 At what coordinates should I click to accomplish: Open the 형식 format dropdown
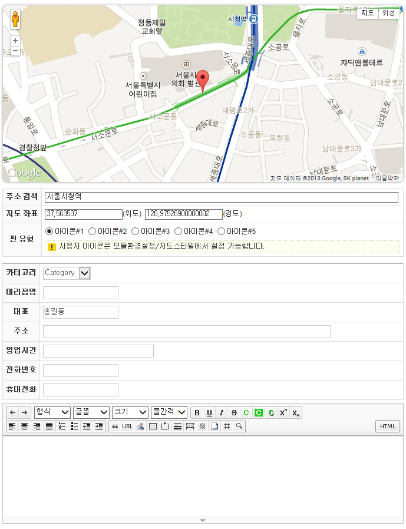pos(52,412)
